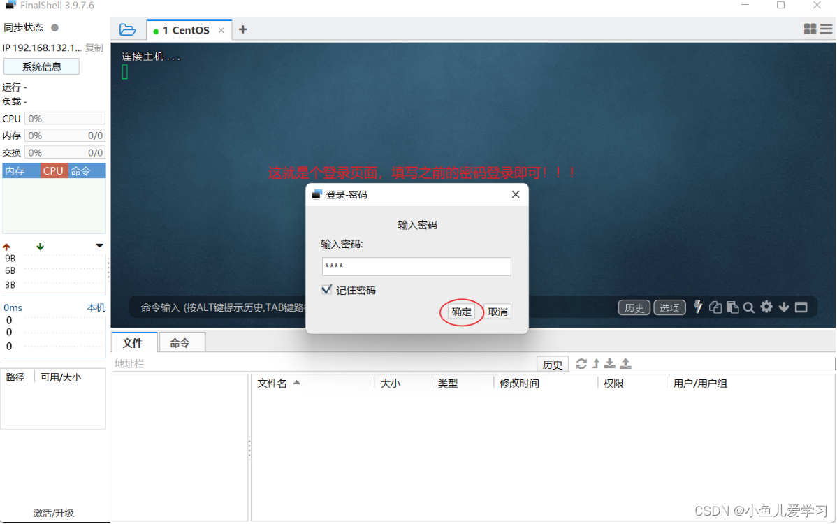This screenshot has height=524, width=837.
Task: Click the 本机 latency link
Action: pos(96,307)
